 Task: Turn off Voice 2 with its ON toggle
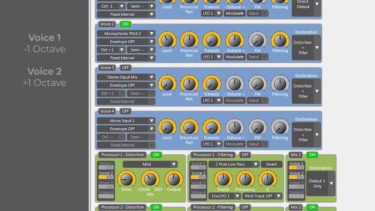[125, 24]
